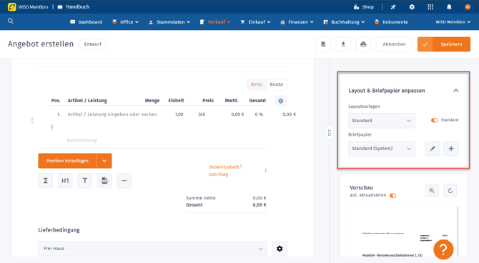The height and width of the screenshot is (263, 479).
Task: Open Frei Haus delivery dropdown
Action: coord(152,249)
